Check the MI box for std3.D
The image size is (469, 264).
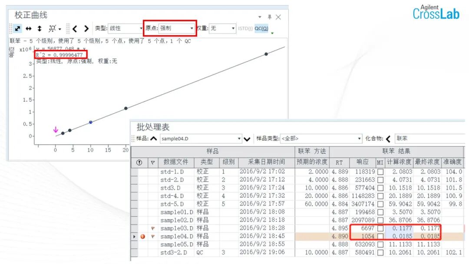[380, 188]
